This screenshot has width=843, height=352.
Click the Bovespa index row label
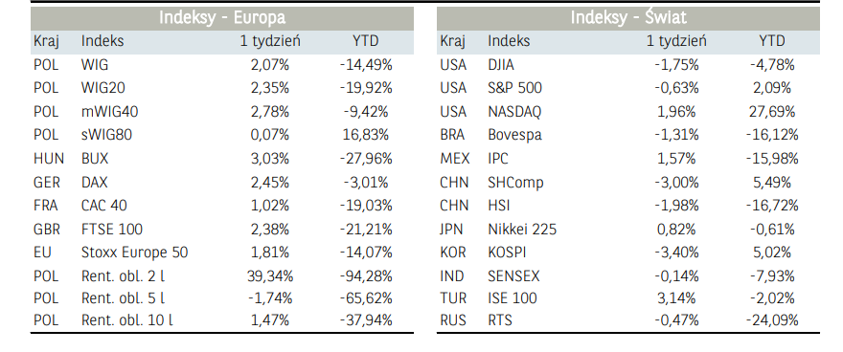(x=514, y=135)
